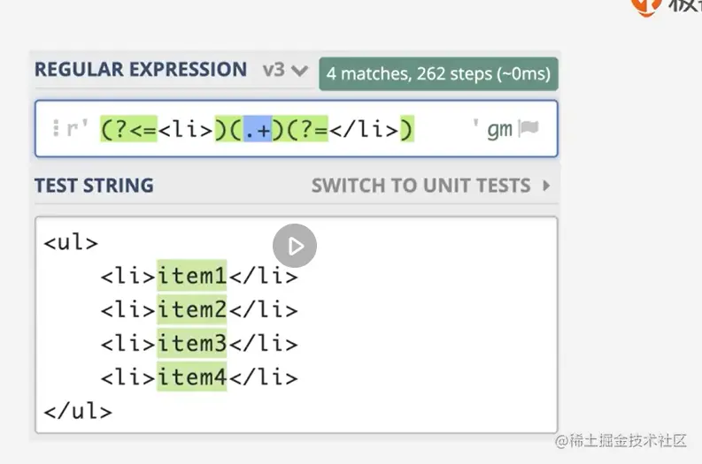Click the closing </ul> line in test string
The image size is (702, 464).
click(x=78, y=411)
